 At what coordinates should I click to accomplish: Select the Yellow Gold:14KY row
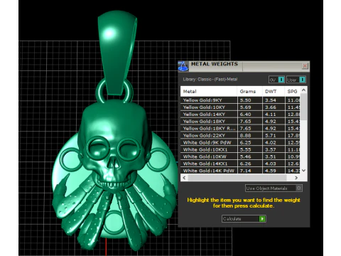coord(240,114)
